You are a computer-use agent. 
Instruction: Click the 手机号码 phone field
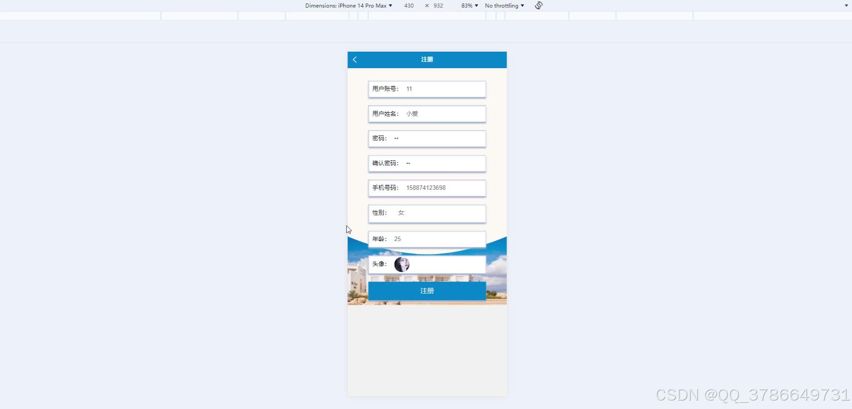tap(427, 188)
